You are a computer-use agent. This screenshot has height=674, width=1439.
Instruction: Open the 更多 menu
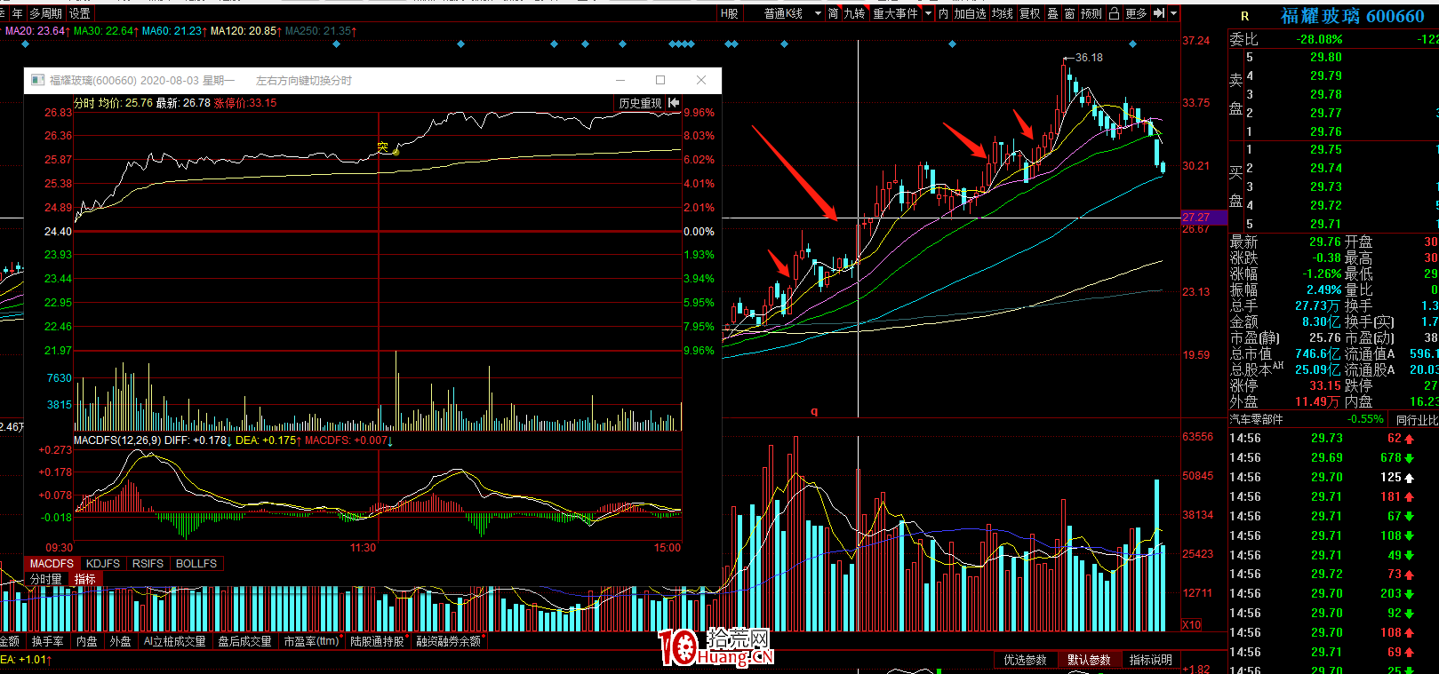1136,13
